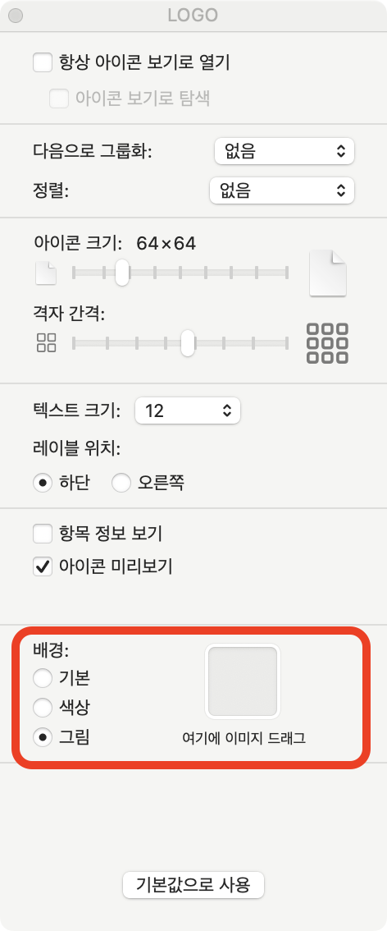Choose the 기본 background radio option
This screenshot has width=387, height=931.
click(x=43, y=676)
